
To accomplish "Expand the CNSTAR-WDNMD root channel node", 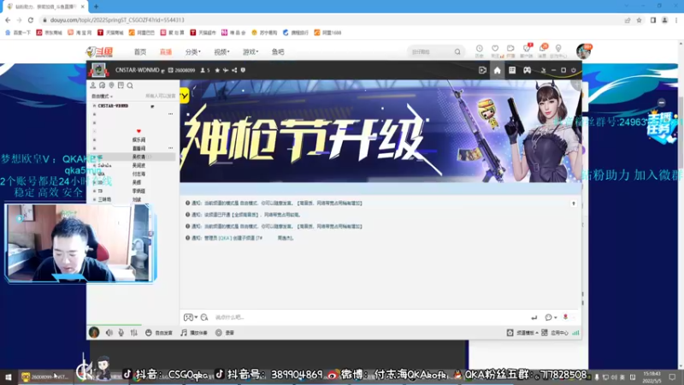I will coord(94,106).
